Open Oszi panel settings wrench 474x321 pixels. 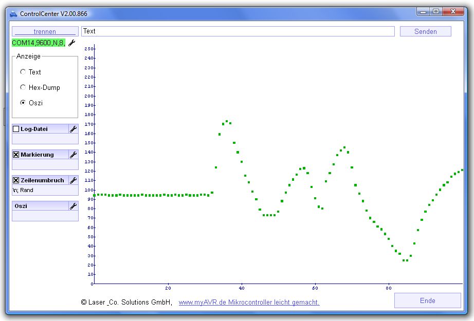[73, 206]
